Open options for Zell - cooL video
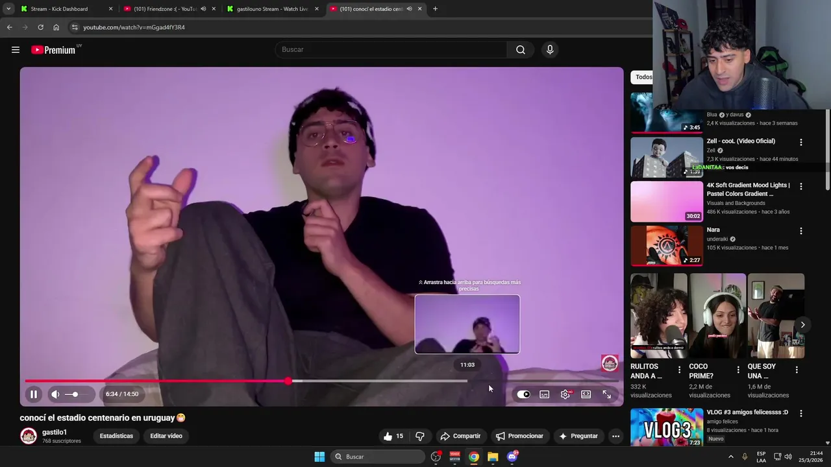The width and height of the screenshot is (831, 467). 800,142
